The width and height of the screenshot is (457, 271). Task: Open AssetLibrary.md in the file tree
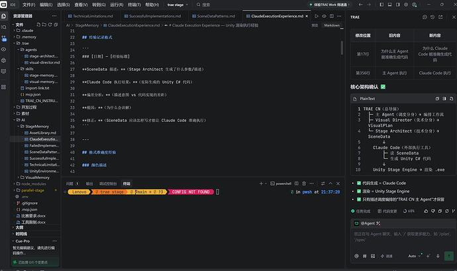(x=42, y=133)
